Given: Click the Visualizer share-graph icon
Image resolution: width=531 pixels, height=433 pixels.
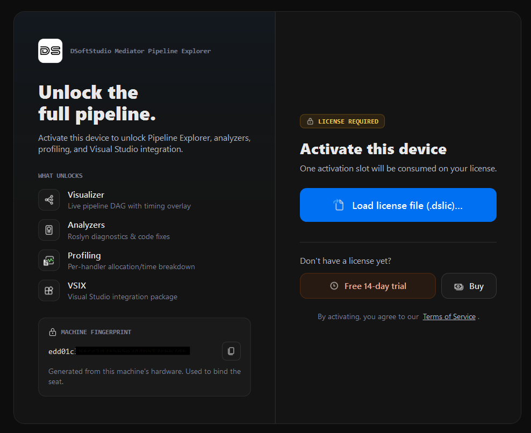Looking at the screenshot, I should click(49, 200).
